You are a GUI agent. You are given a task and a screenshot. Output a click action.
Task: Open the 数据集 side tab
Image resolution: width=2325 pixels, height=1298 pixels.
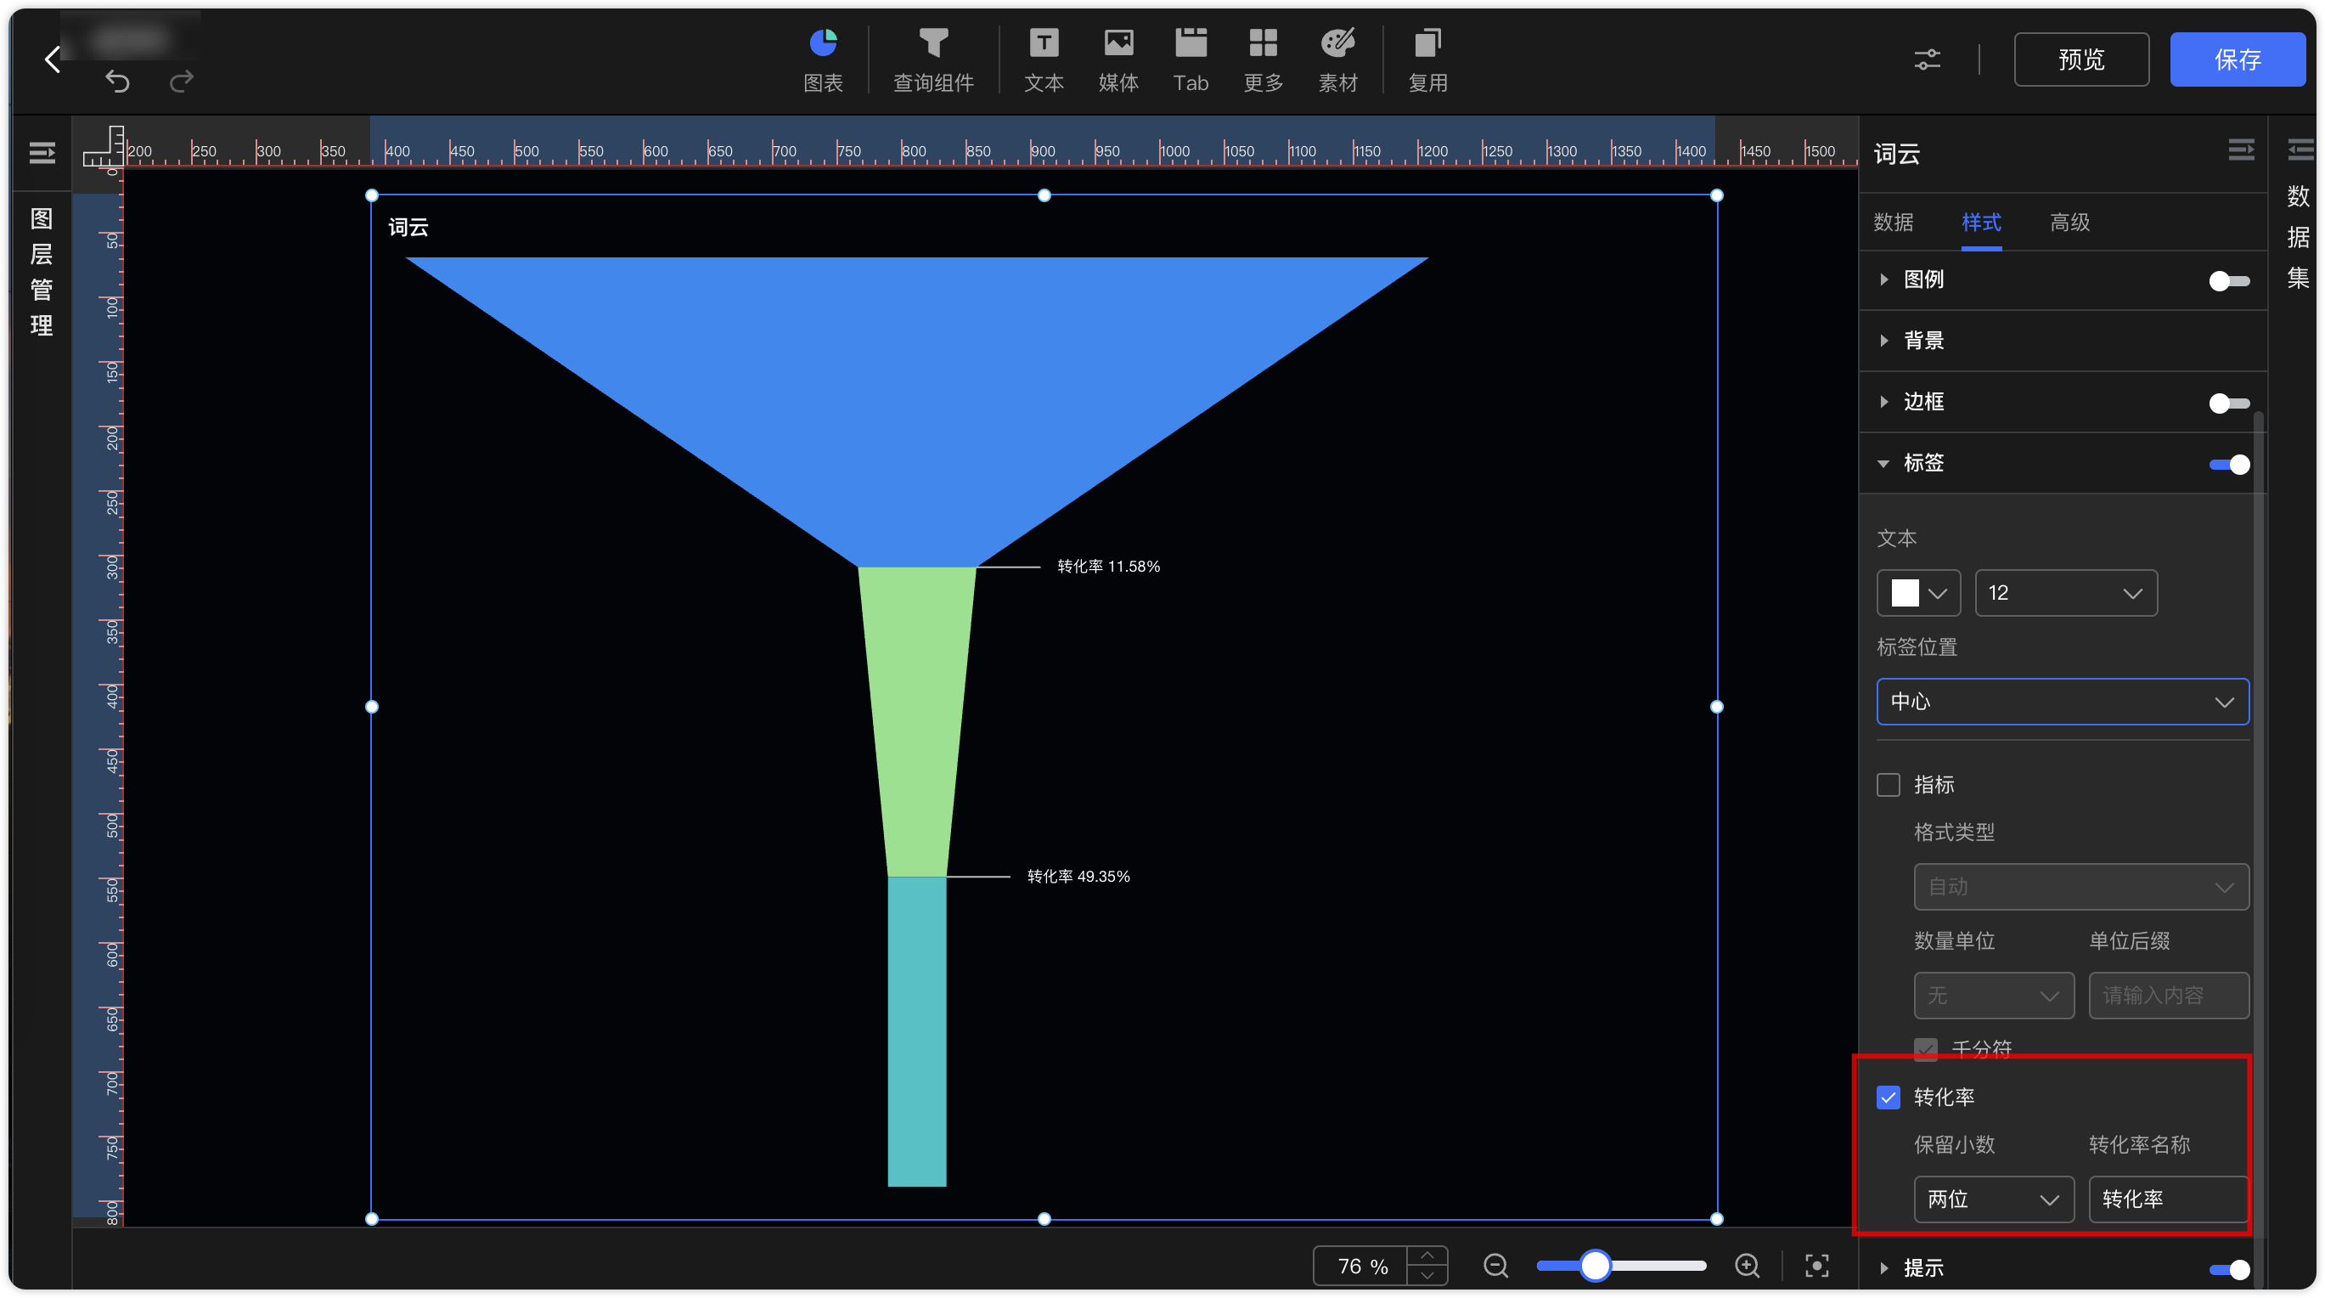click(x=2298, y=236)
